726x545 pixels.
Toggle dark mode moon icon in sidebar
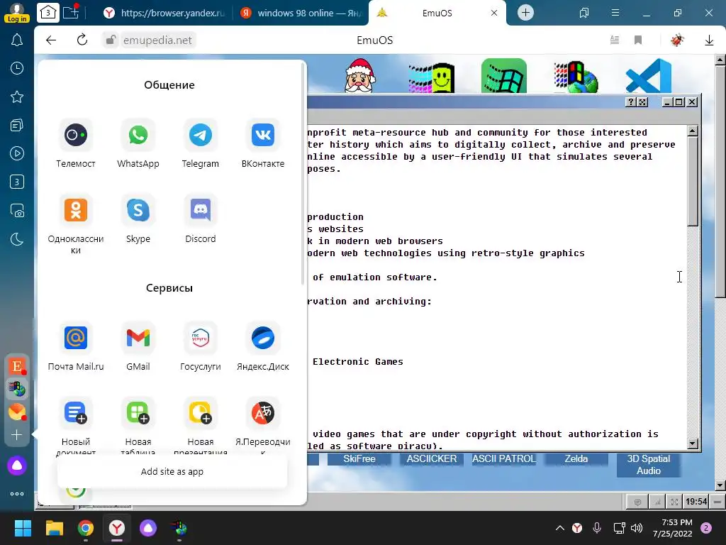(x=17, y=239)
